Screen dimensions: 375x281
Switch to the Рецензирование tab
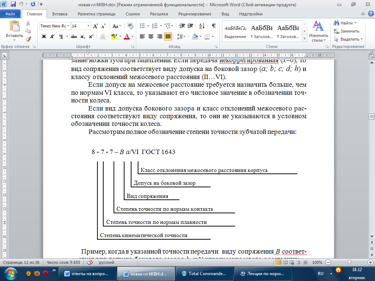click(x=195, y=14)
